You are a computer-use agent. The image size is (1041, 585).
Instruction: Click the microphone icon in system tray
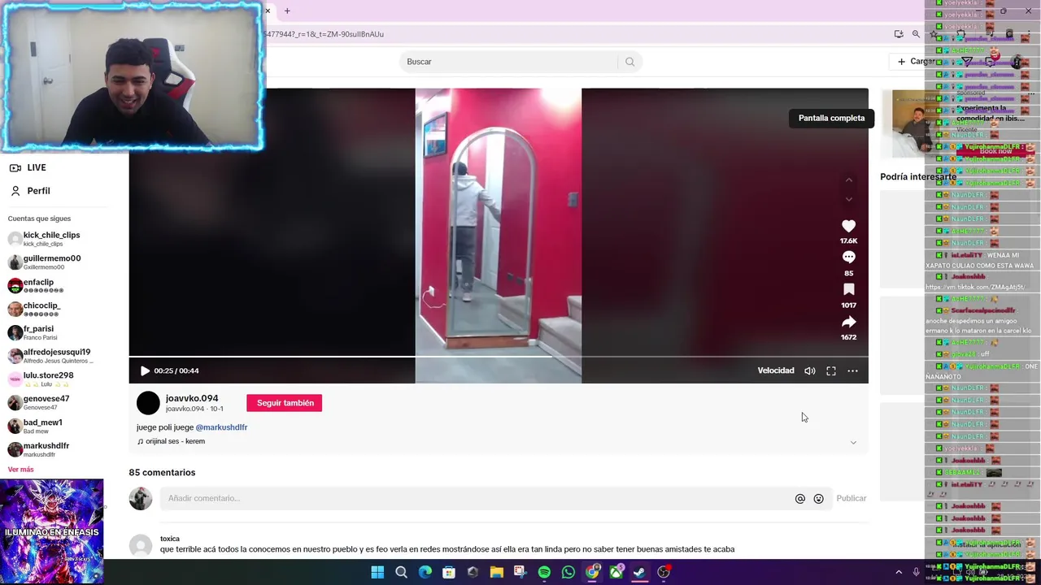click(x=916, y=572)
